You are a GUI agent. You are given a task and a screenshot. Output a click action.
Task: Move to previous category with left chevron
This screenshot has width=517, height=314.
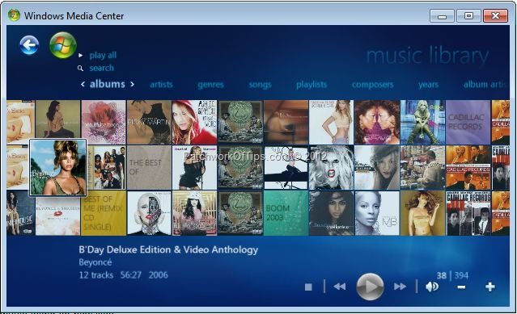click(83, 84)
